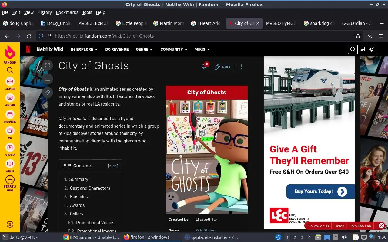Jump to Cast and Characters section

(x=90, y=188)
